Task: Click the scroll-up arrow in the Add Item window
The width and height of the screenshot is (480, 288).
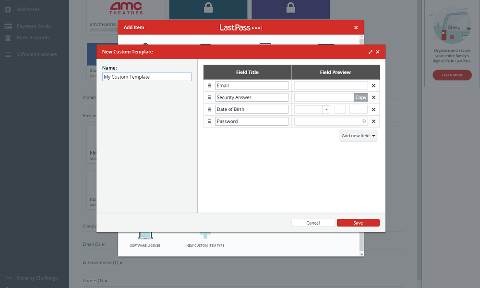Action: pos(361,37)
